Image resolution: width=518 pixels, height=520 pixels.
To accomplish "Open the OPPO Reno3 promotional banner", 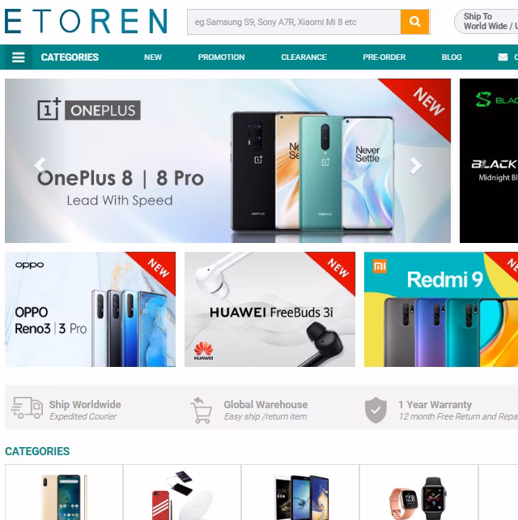I will [x=90, y=309].
